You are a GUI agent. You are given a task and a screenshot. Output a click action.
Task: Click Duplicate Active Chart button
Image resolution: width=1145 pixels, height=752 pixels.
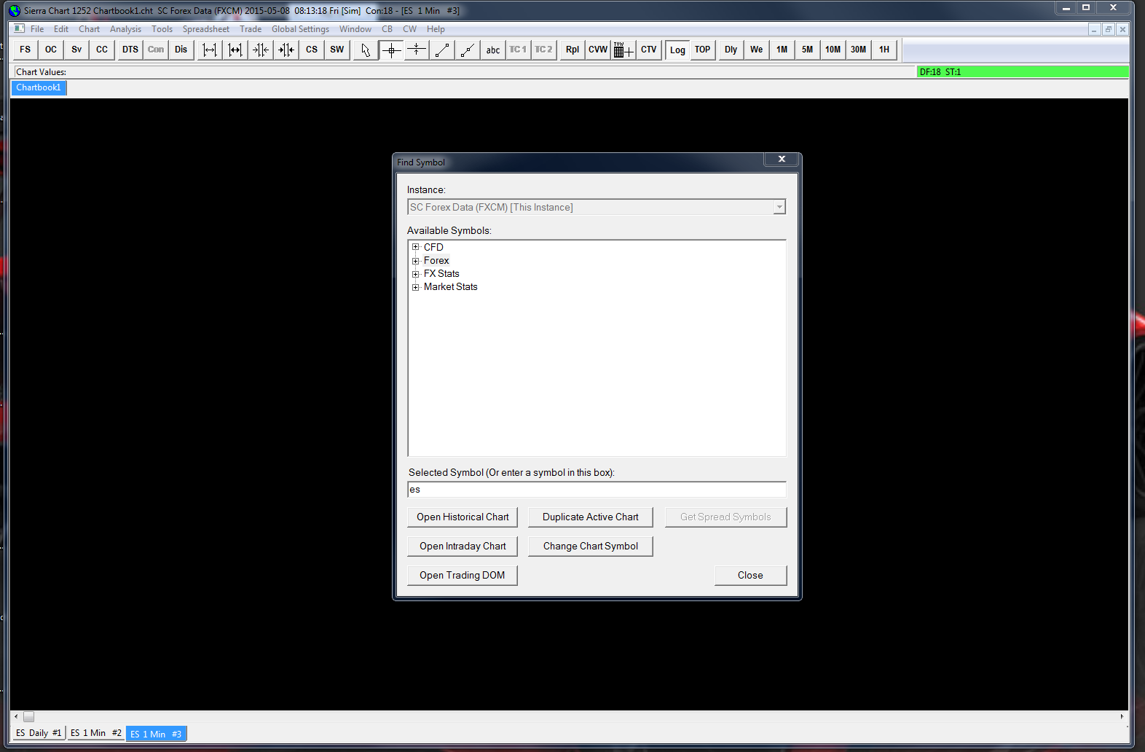pos(591,517)
